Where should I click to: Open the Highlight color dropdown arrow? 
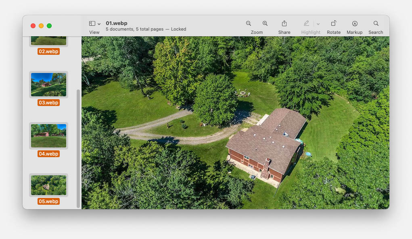coord(318,24)
